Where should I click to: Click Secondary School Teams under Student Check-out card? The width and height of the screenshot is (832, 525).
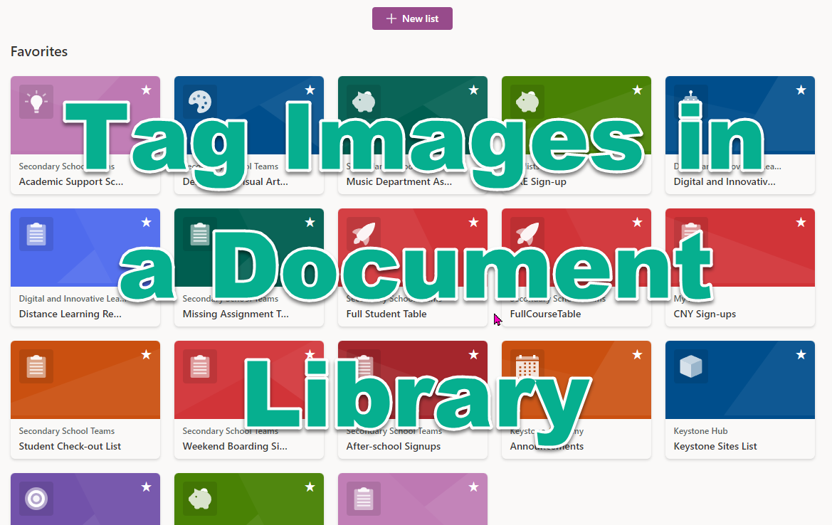[x=67, y=431]
